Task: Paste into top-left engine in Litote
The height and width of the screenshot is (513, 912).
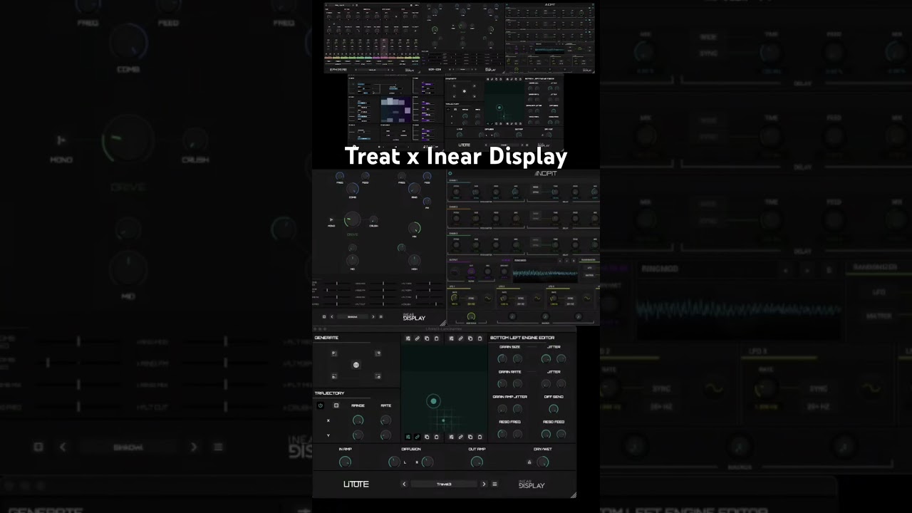Action: coord(436,338)
